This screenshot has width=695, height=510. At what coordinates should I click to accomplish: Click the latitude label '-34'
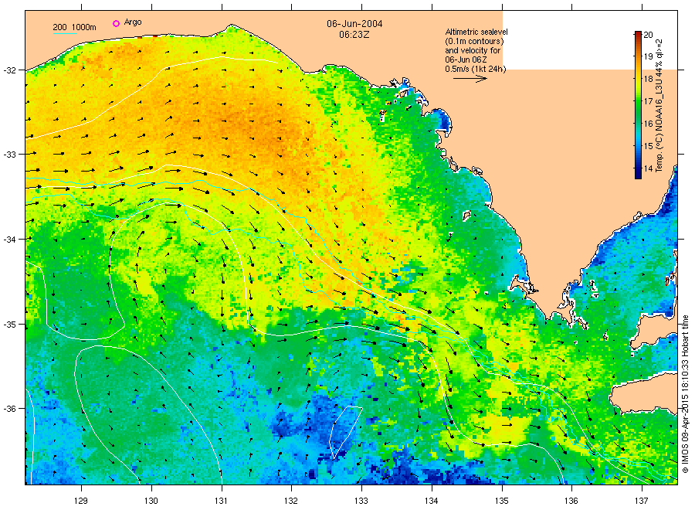[8, 240]
